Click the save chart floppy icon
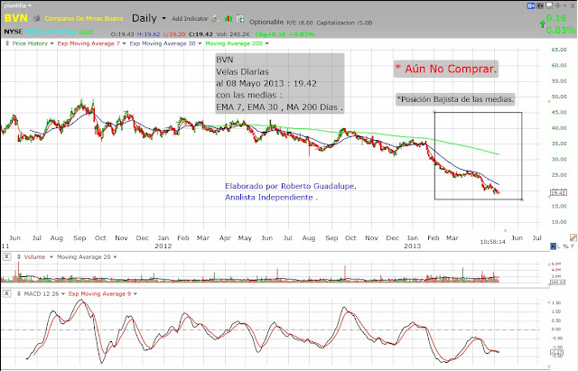This screenshot has width=578, height=371. 549,5
